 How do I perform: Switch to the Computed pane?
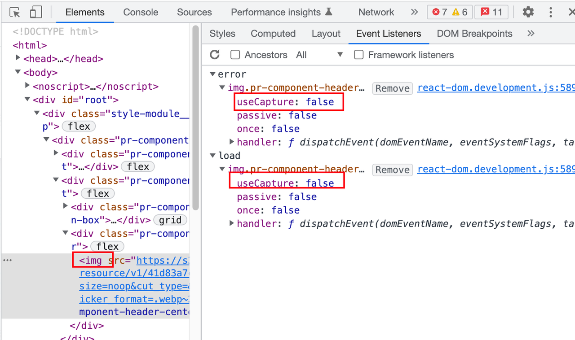[x=273, y=34]
